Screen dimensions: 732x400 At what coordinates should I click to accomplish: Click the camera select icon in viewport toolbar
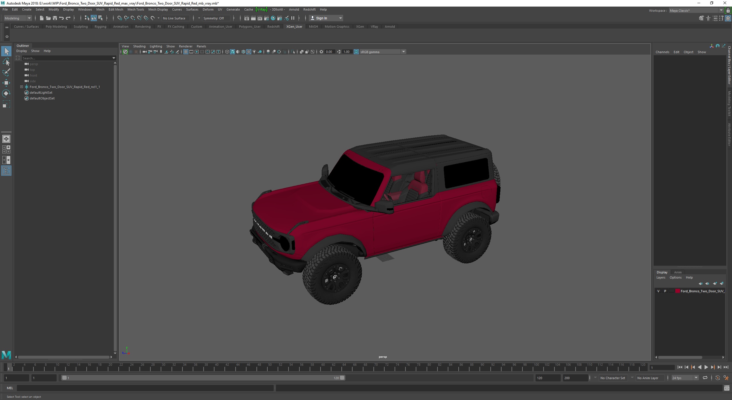coord(144,52)
